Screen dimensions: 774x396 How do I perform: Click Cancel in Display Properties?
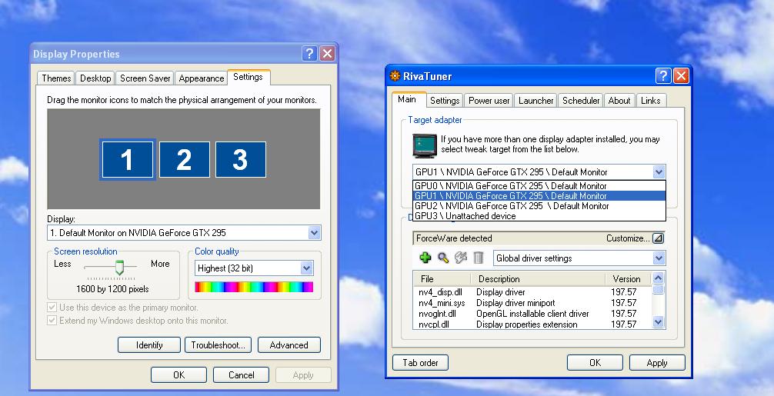coord(241,375)
